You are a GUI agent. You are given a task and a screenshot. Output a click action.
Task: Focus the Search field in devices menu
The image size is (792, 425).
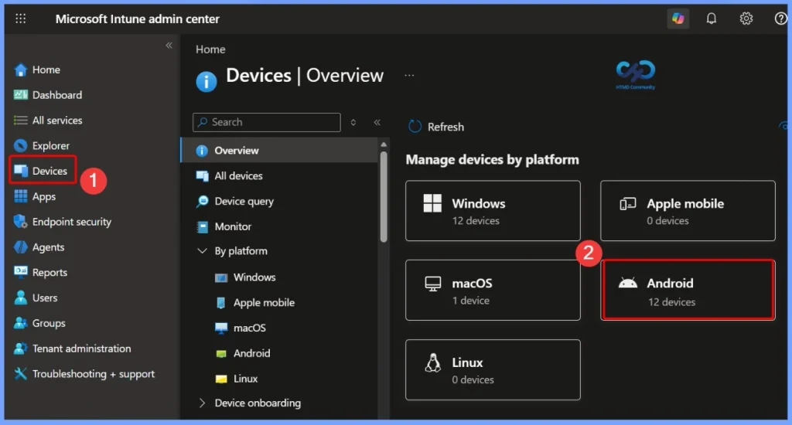tap(267, 122)
